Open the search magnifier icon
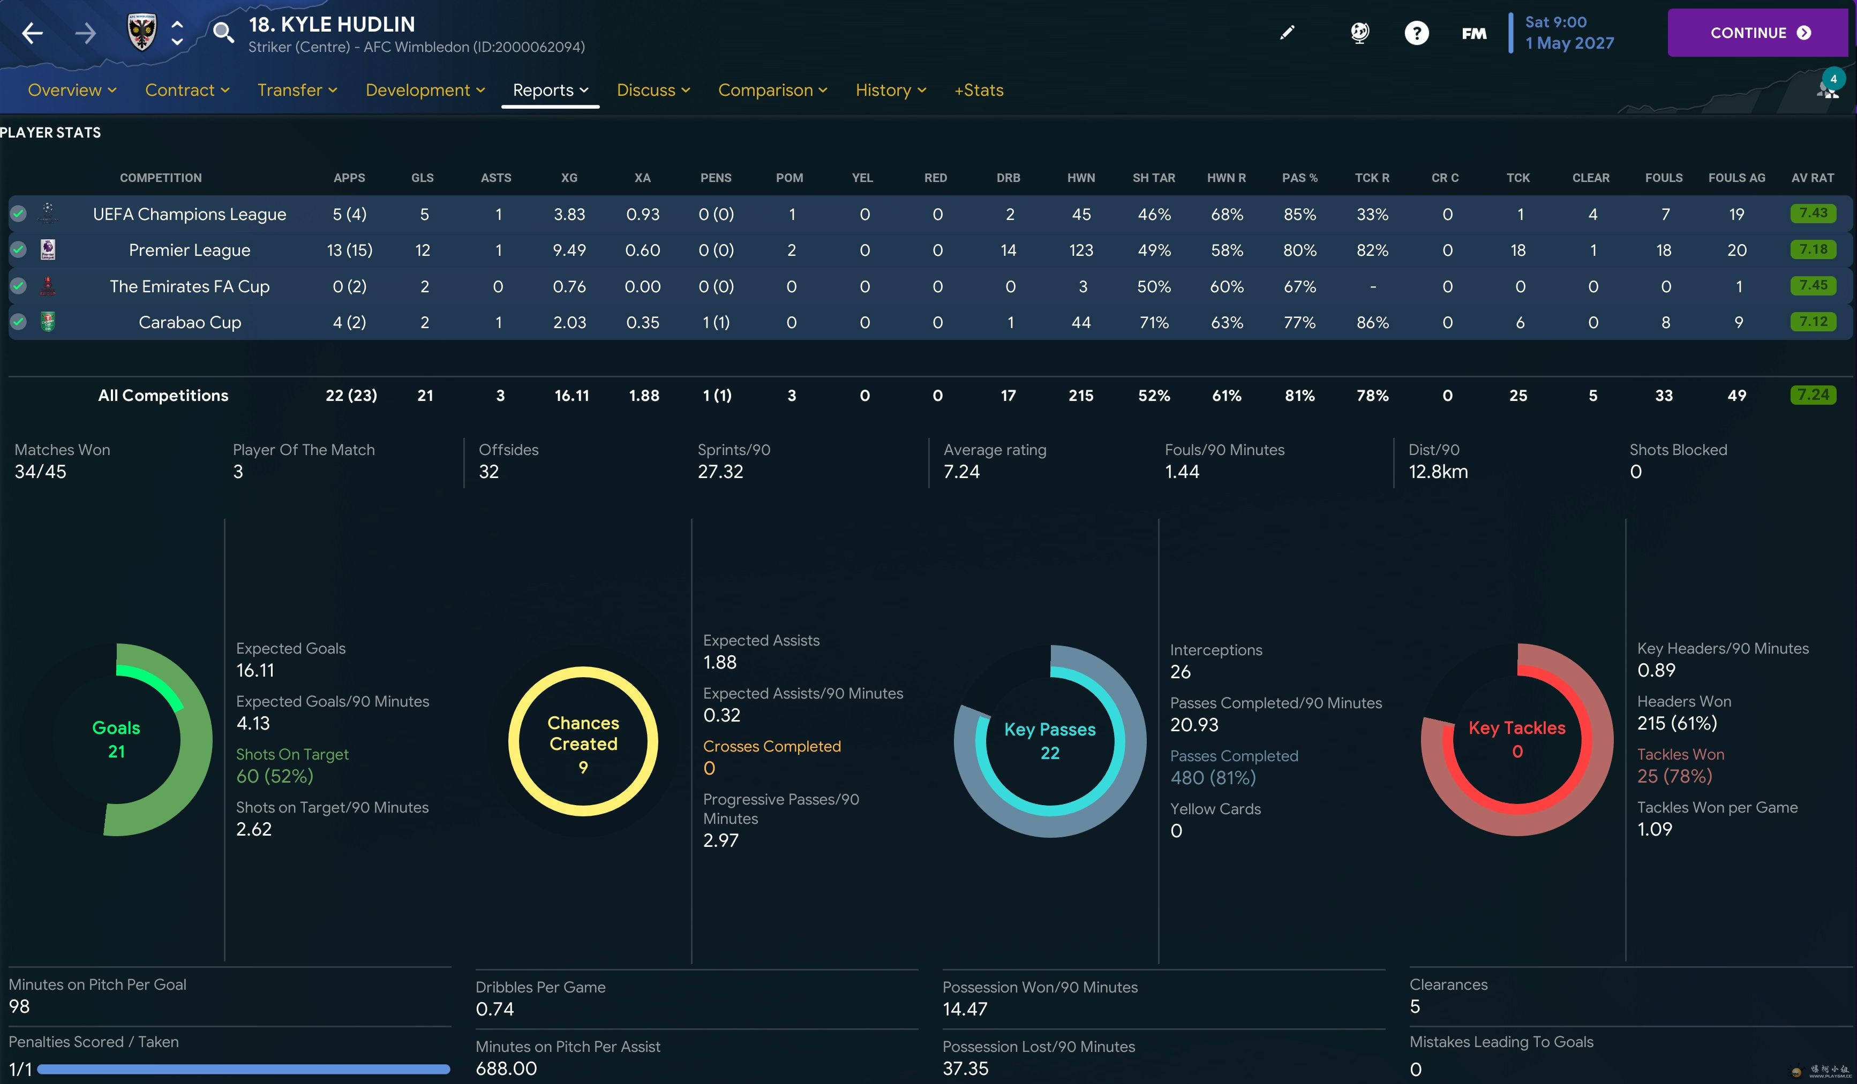1857x1084 pixels. pyautogui.click(x=222, y=33)
